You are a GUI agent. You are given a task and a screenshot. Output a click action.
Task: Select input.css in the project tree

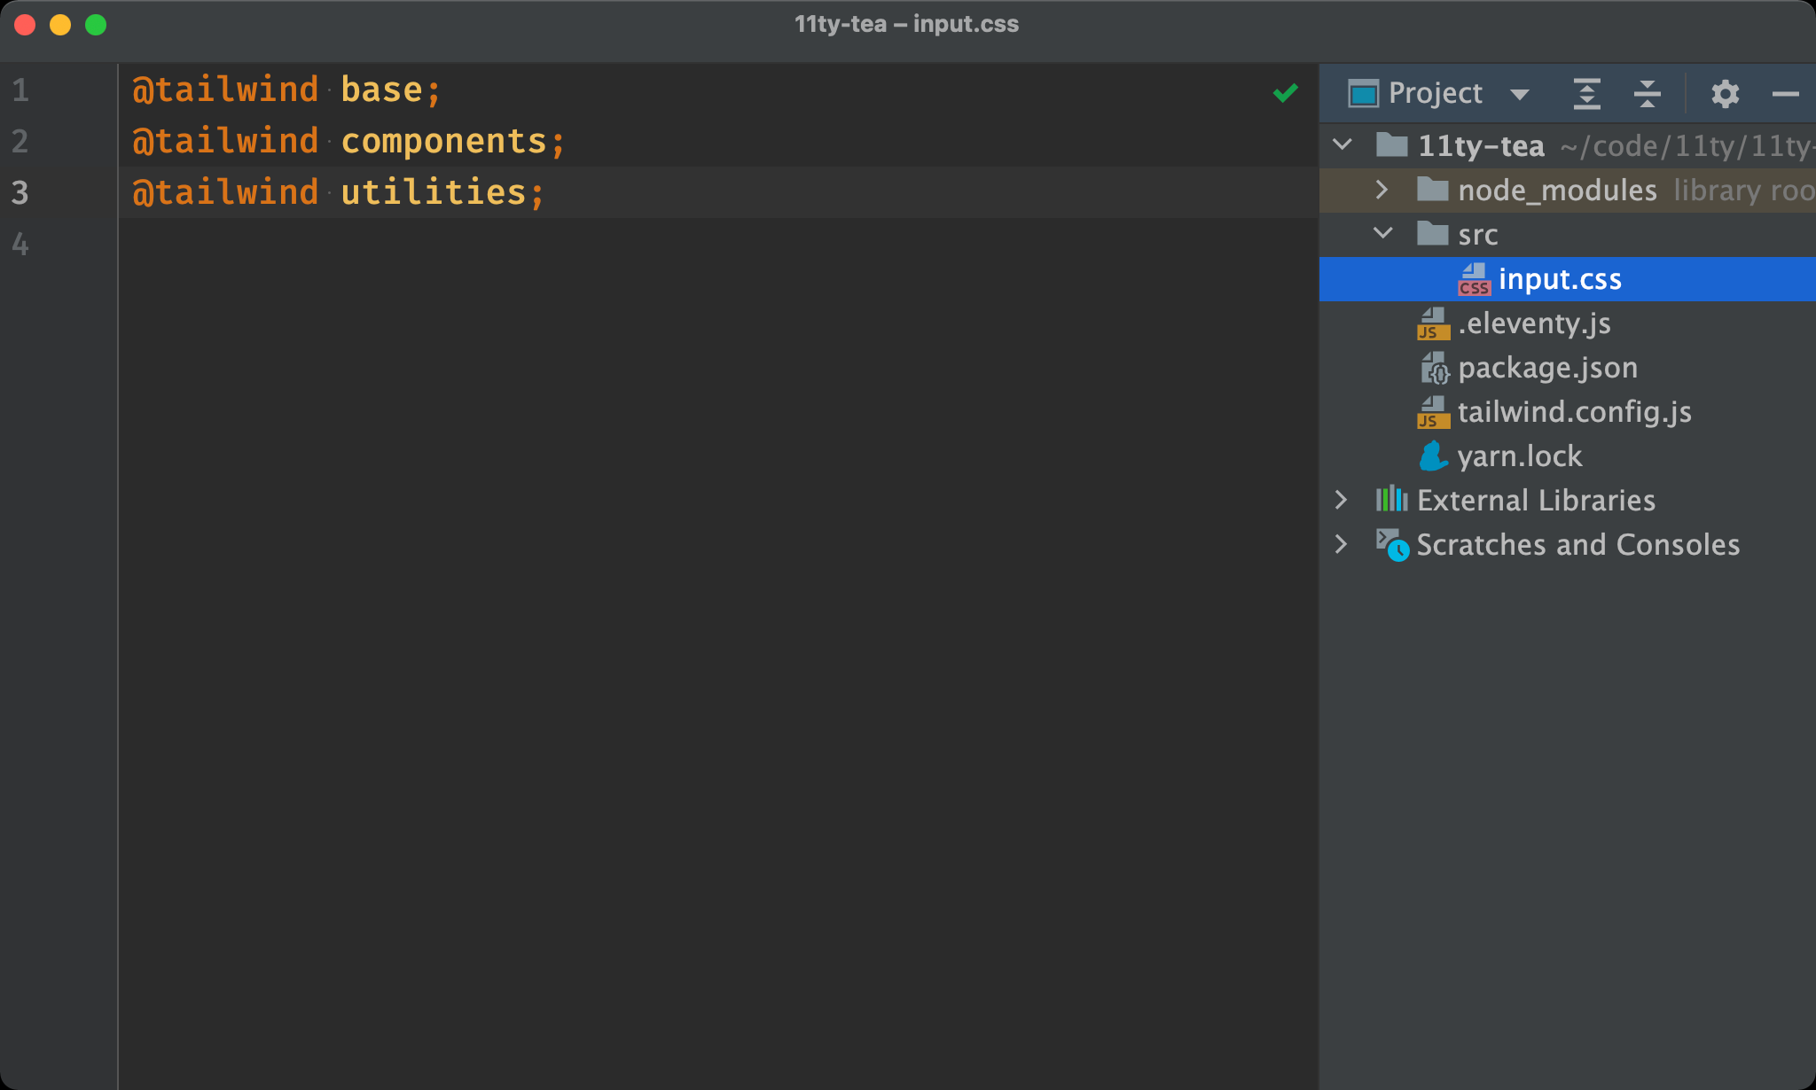pyautogui.click(x=1560, y=279)
